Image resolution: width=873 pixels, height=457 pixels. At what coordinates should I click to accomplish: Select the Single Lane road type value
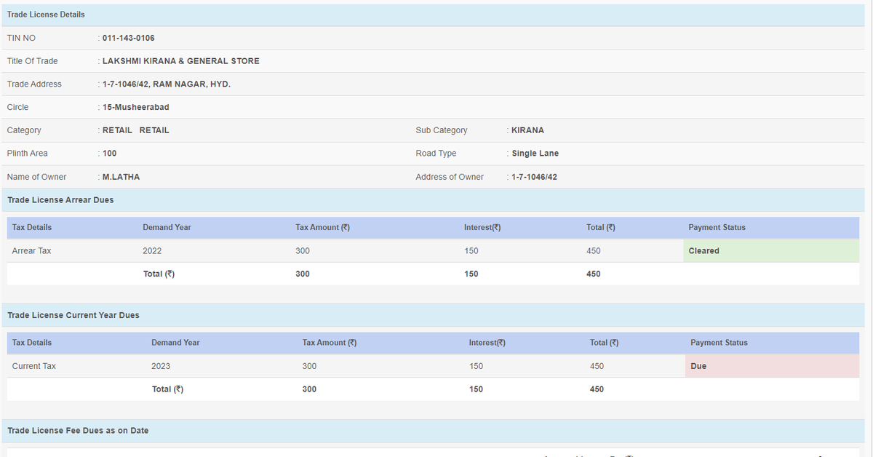point(535,154)
